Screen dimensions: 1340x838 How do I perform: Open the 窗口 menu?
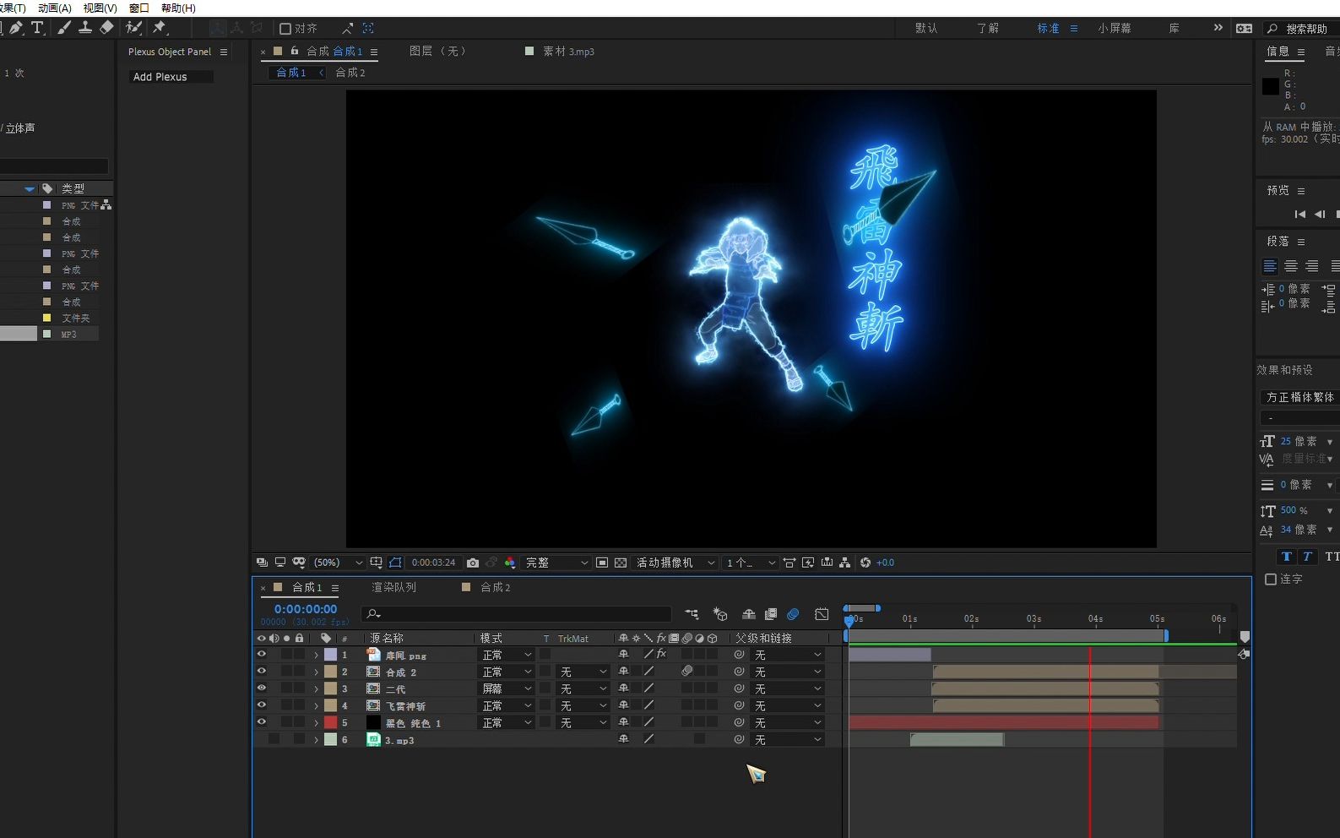tap(139, 8)
